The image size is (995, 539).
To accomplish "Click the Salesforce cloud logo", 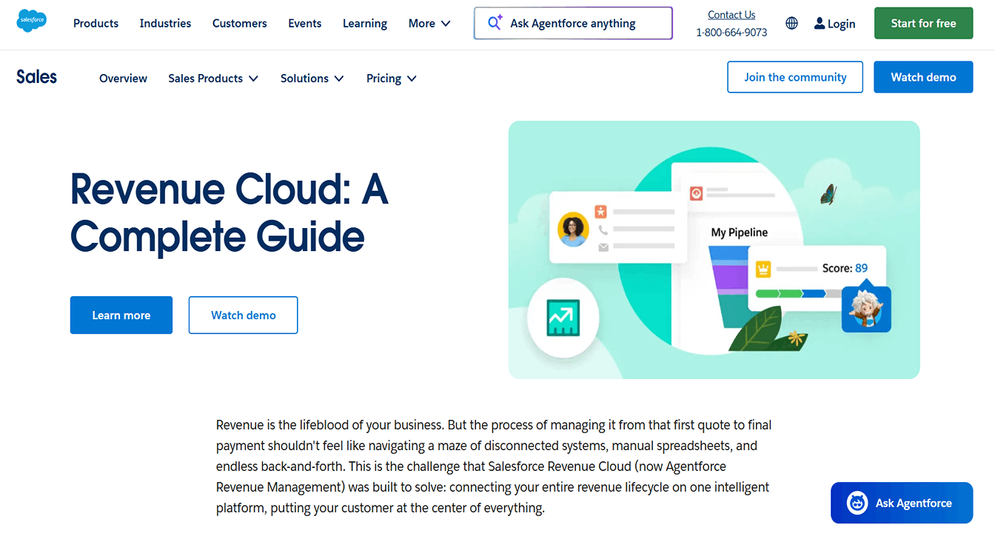I will 31,21.
